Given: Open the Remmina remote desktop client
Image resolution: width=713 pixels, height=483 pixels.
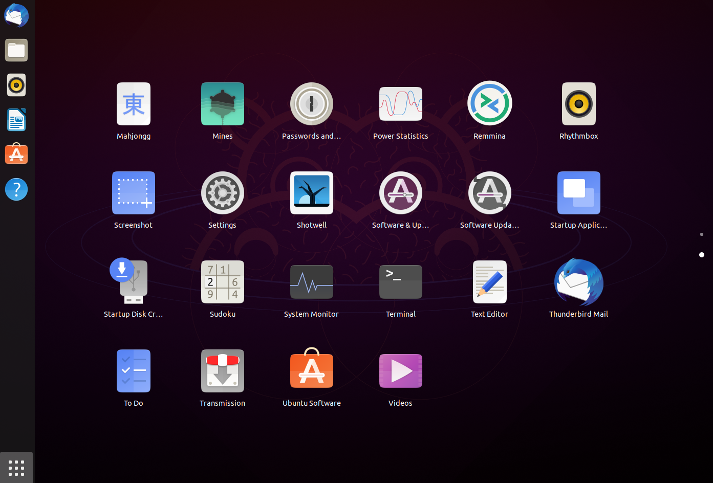Looking at the screenshot, I should pos(490,104).
